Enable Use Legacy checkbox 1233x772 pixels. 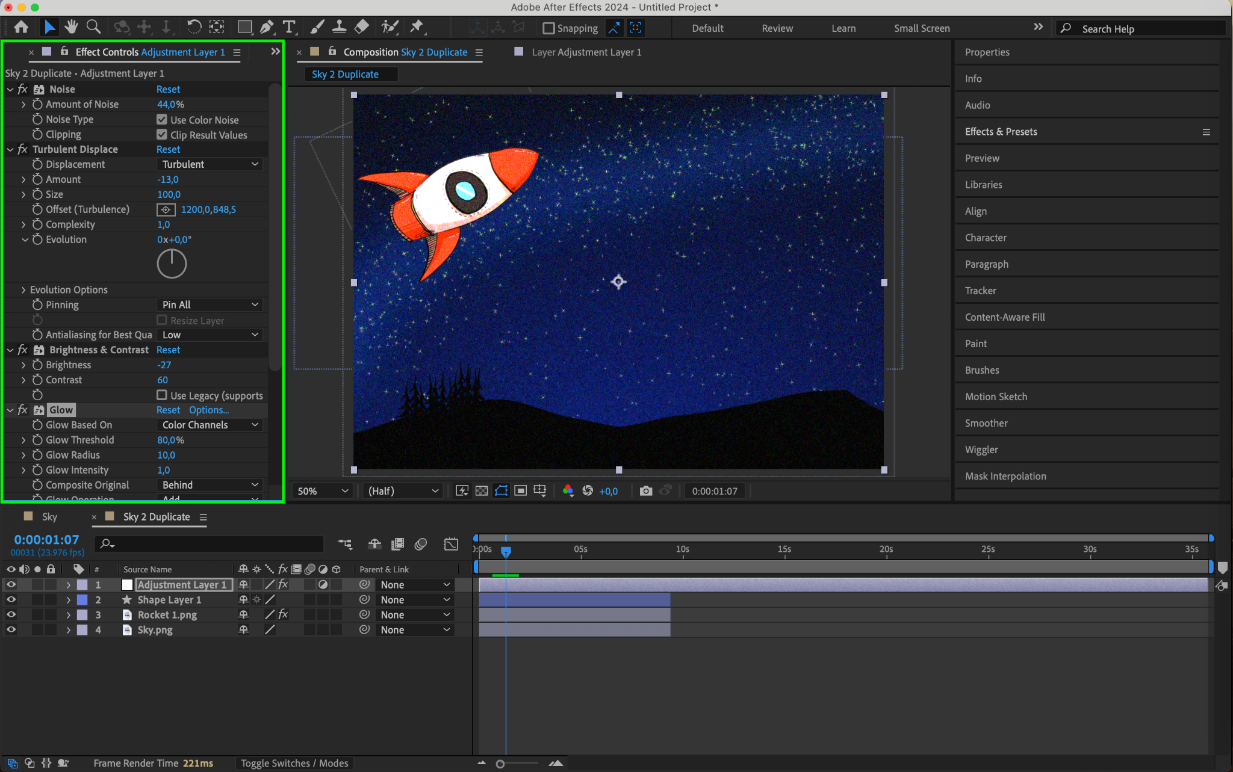point(162,395)
